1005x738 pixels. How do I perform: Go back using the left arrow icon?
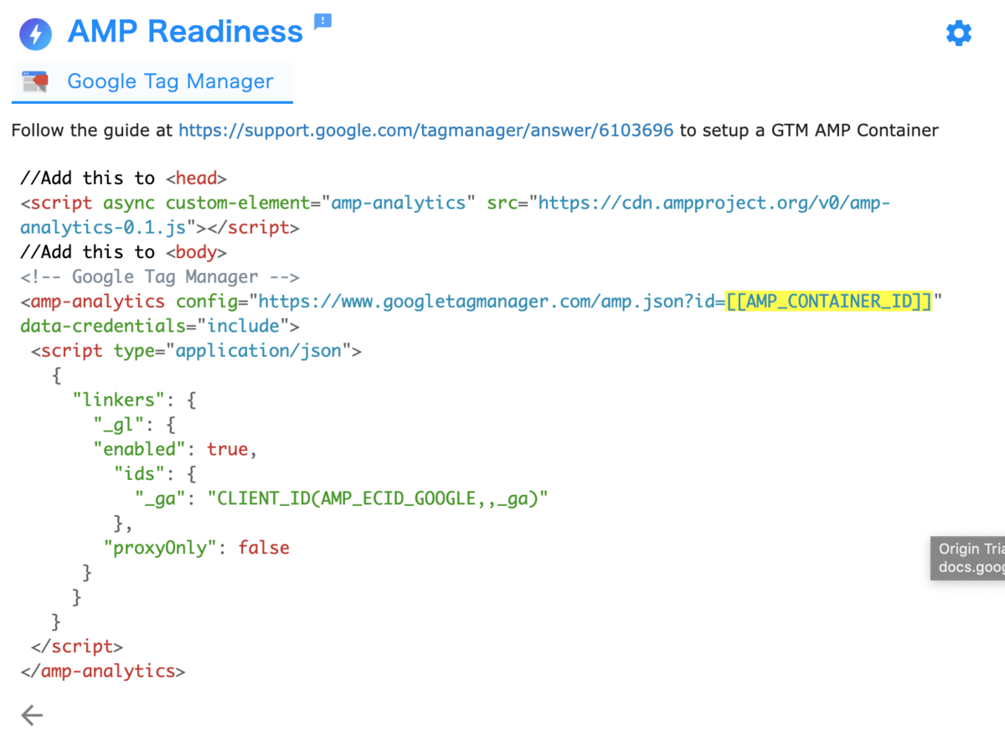tap(32, 715)
